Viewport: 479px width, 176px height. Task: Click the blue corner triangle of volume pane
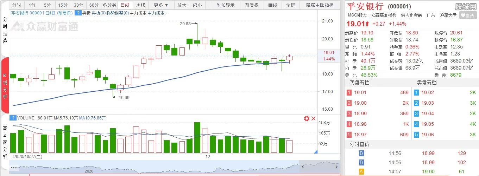(x=316, y=151)
